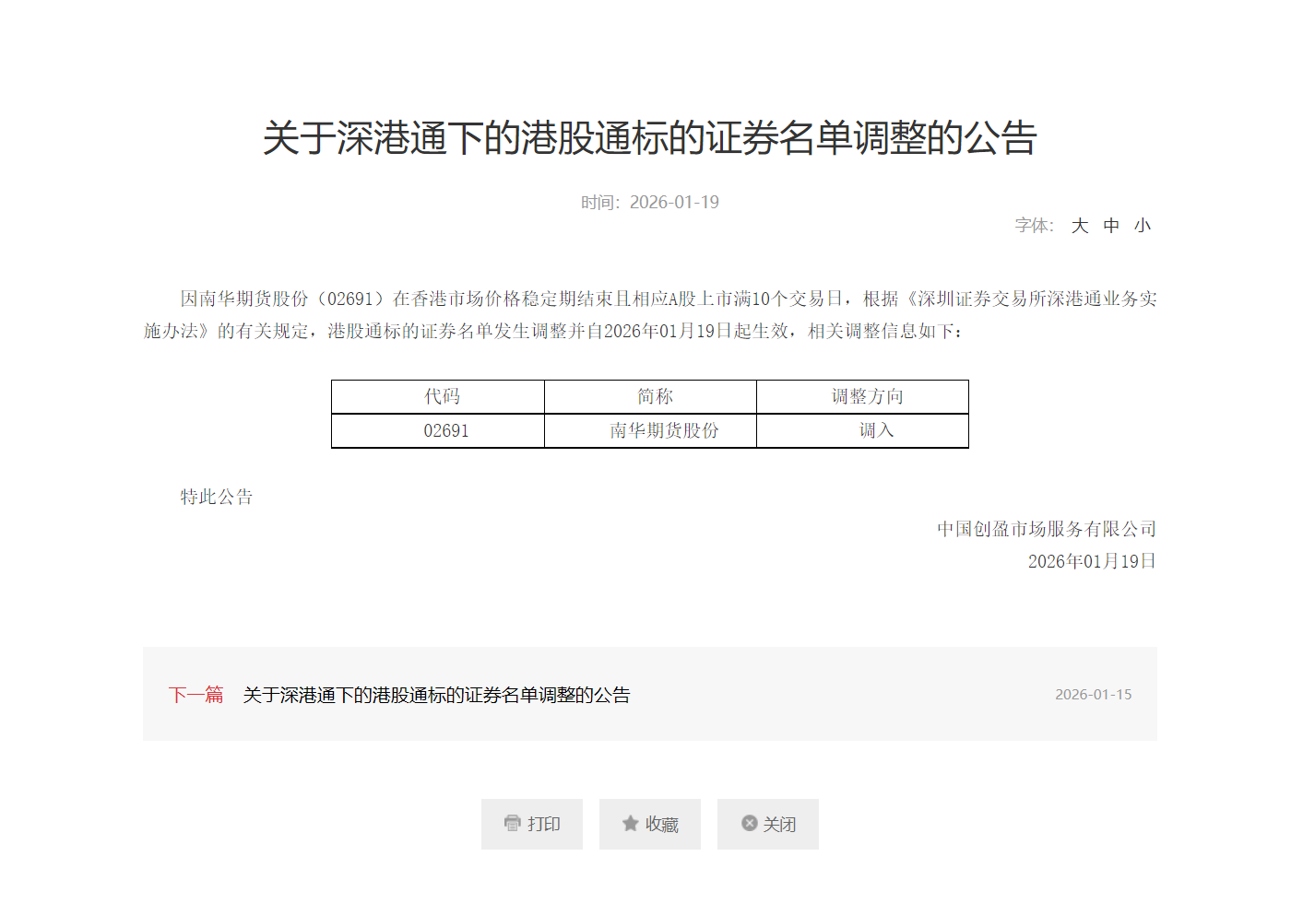Viewport: 1315px width, 915px height.
Task: Click the stock code 02691 in the table
Action: point(445,429)
